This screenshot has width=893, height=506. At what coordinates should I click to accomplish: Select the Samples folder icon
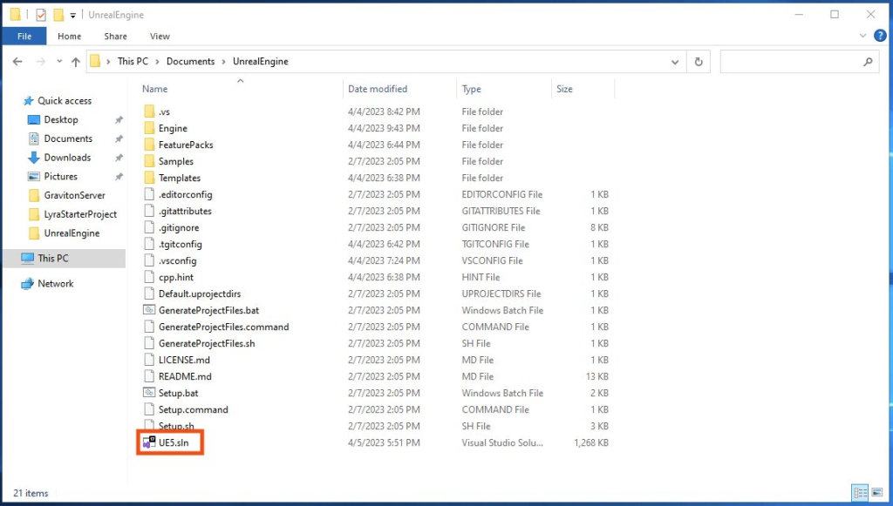click(x=149, y=161)
